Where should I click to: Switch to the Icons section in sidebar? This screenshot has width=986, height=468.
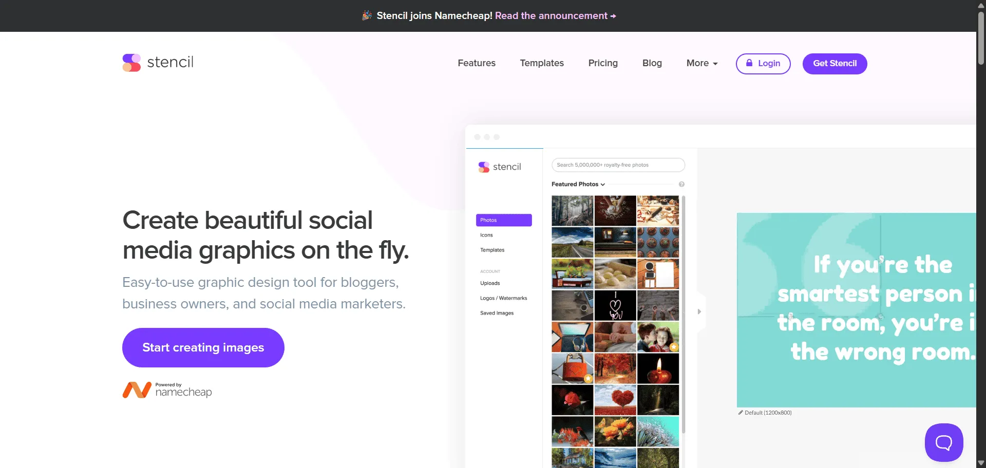[486, 235]
